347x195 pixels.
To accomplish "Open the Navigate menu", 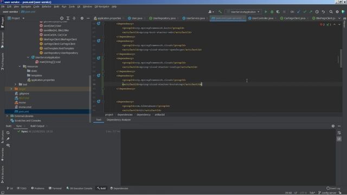I will click(26, 6).
